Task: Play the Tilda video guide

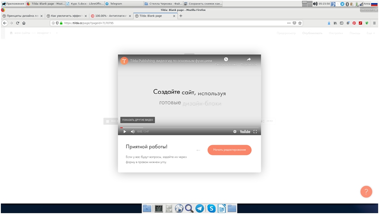Action: pyautogui.click(x=125, y=132)
